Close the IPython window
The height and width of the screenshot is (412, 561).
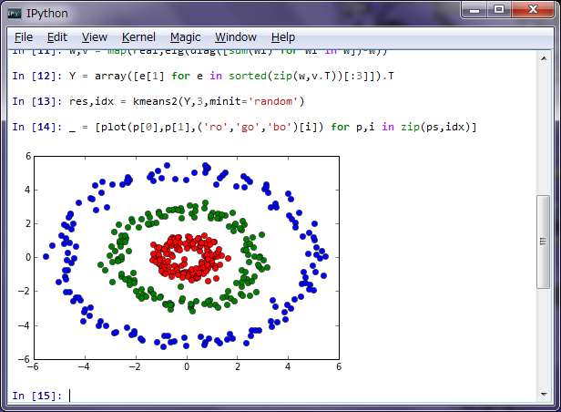pos(533,10)
